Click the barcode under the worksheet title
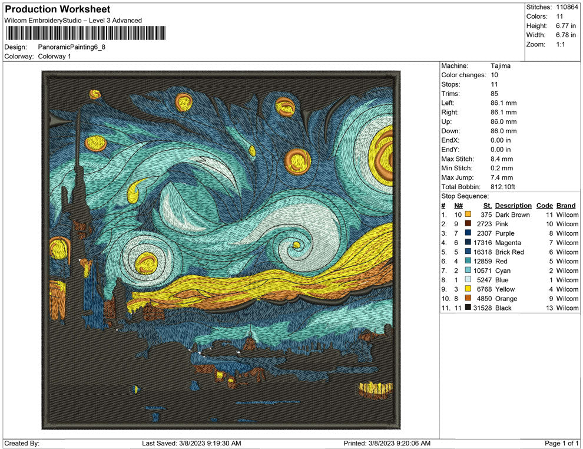The image size is (583, 449). tap(85, 33)
